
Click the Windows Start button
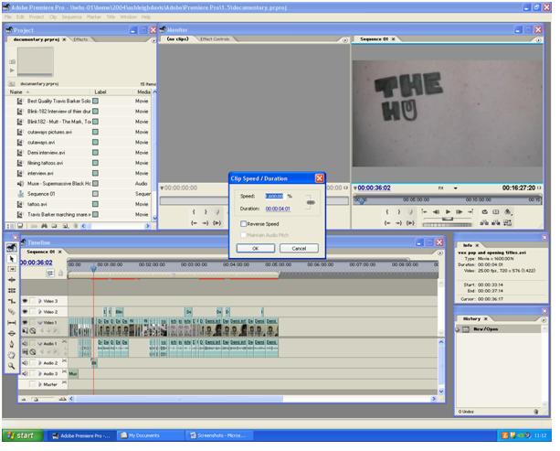[23, 435]
